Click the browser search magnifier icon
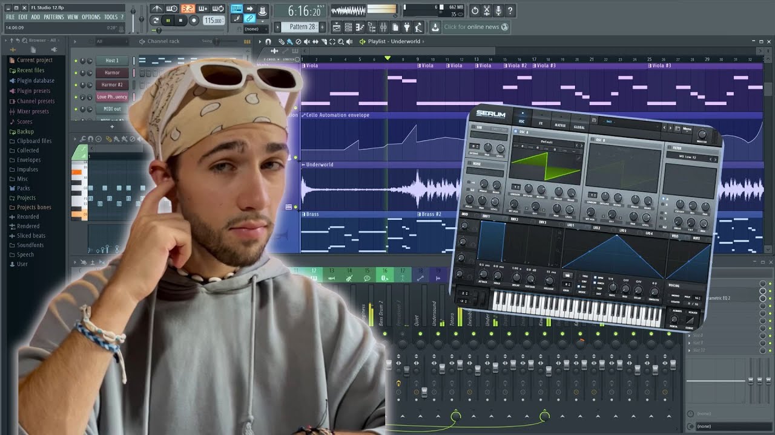This screenshot has height=435, width=775. (x=24, y=40)
